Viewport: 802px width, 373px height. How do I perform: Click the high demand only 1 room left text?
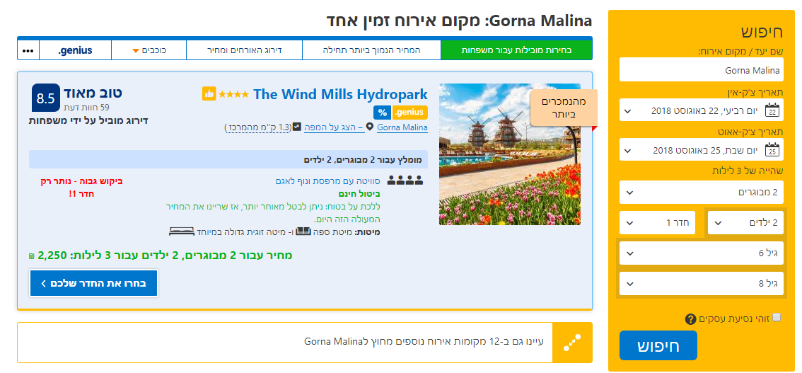(81, 188)
